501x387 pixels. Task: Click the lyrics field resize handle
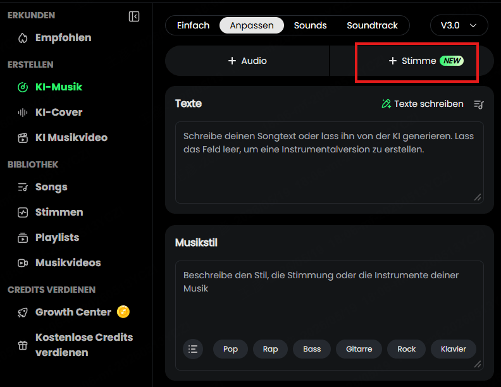pos(478,198)
